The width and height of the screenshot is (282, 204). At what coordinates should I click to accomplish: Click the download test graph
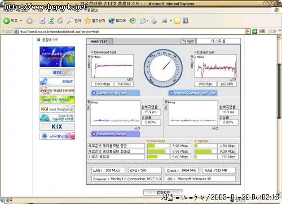point(112,66)
